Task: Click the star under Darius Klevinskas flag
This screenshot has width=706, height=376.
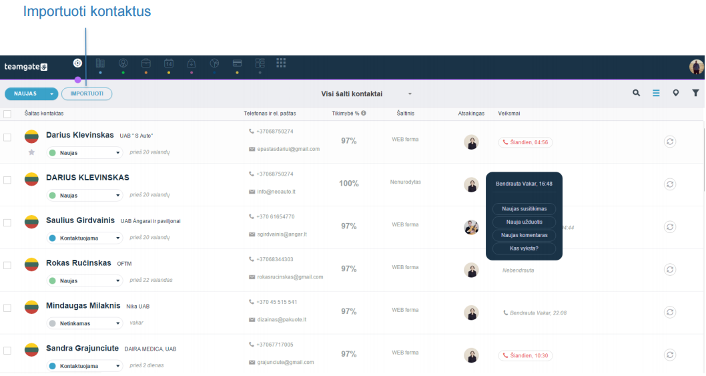Action: (x=31, y=152)
